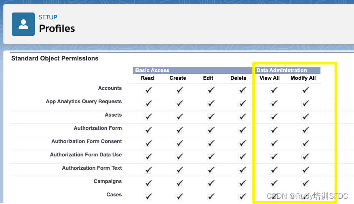Toggle Edit permission for Cases

[x=211, y=197]
